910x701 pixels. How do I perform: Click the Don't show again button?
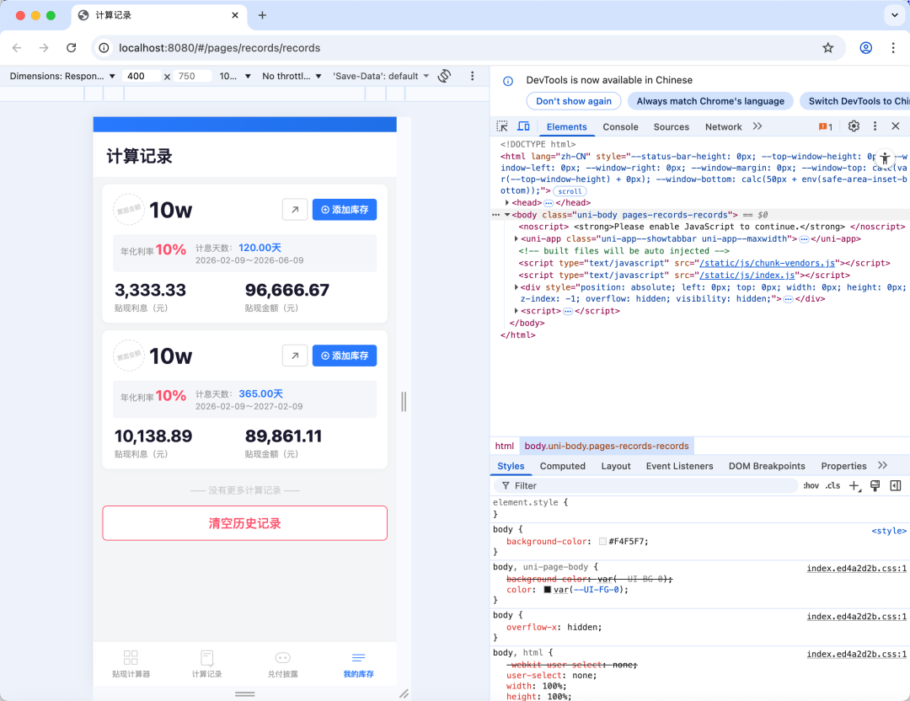tap(574, 101)
